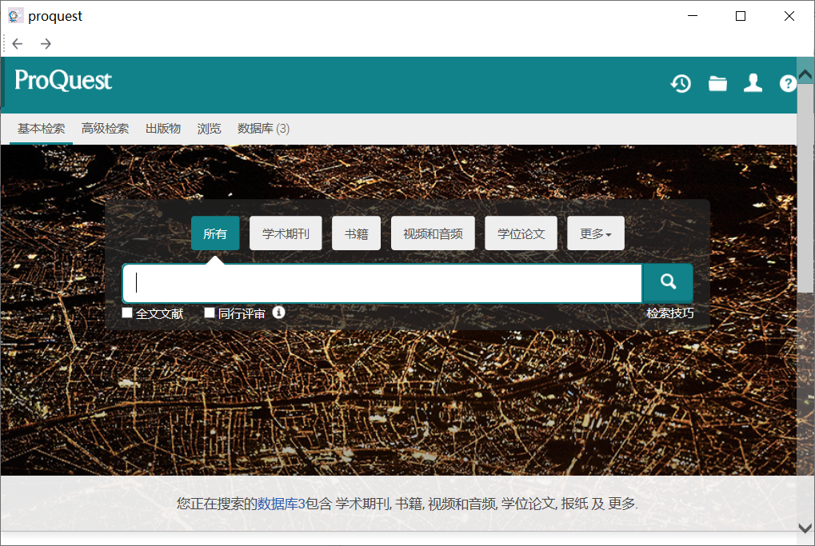
Task: Open the 数据库3 link in footer text
Action: 282,504
